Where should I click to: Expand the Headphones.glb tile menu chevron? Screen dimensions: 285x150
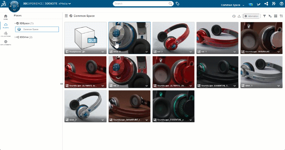click(103, 52)
